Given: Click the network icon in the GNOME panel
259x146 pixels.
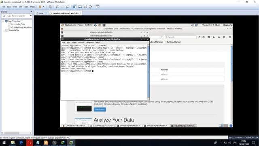Looking at the screenshot, I should click(x=196, y=25).
